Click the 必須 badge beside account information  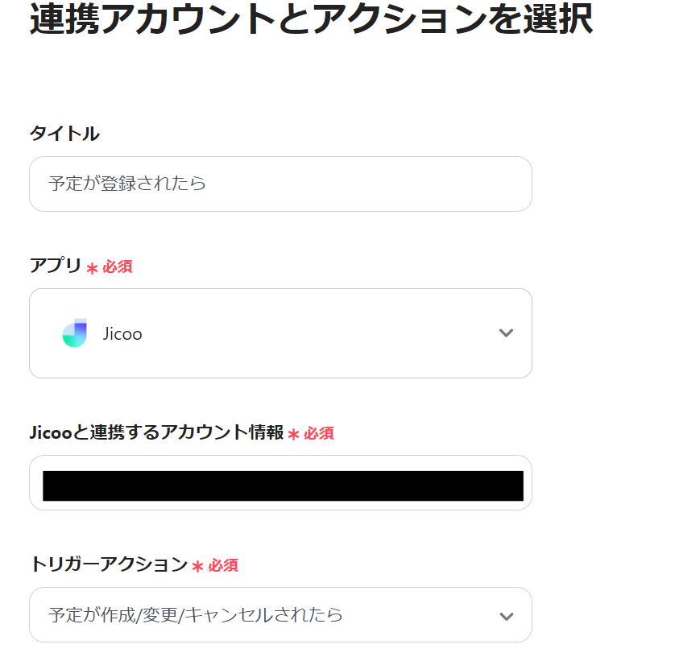[319, 433]
